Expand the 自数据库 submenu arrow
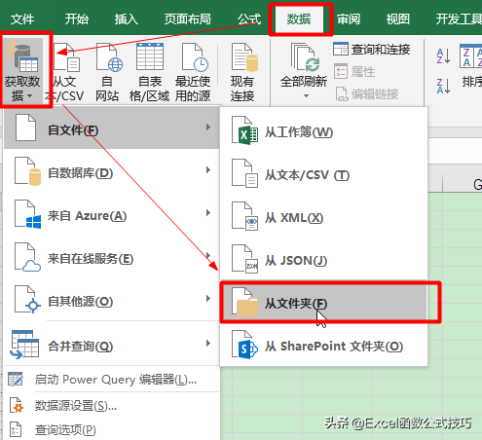The image size is (482, 440). pos(208,170)
